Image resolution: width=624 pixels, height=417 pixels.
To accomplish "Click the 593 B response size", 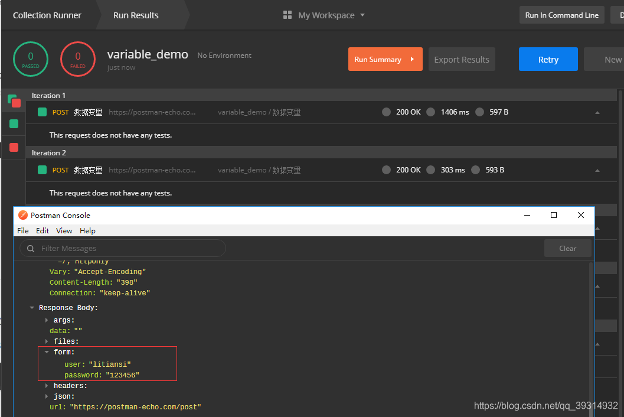I will (495, 170).
